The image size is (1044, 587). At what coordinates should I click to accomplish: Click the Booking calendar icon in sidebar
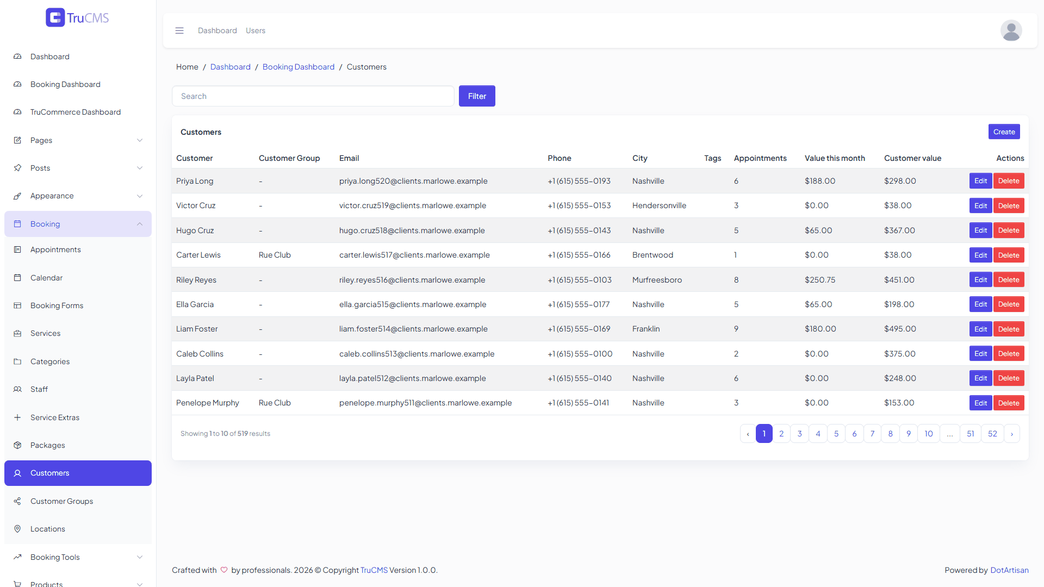pyautogui.click(x=17, y=224)
